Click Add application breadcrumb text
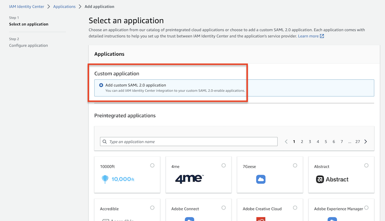 coord(100,7)
